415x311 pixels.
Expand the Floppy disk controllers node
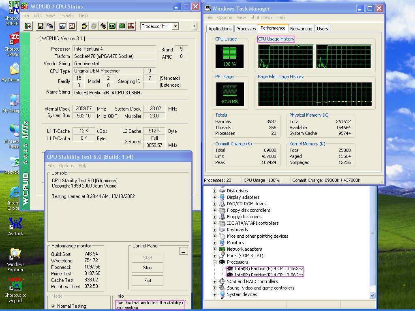(x=215, y=210)
